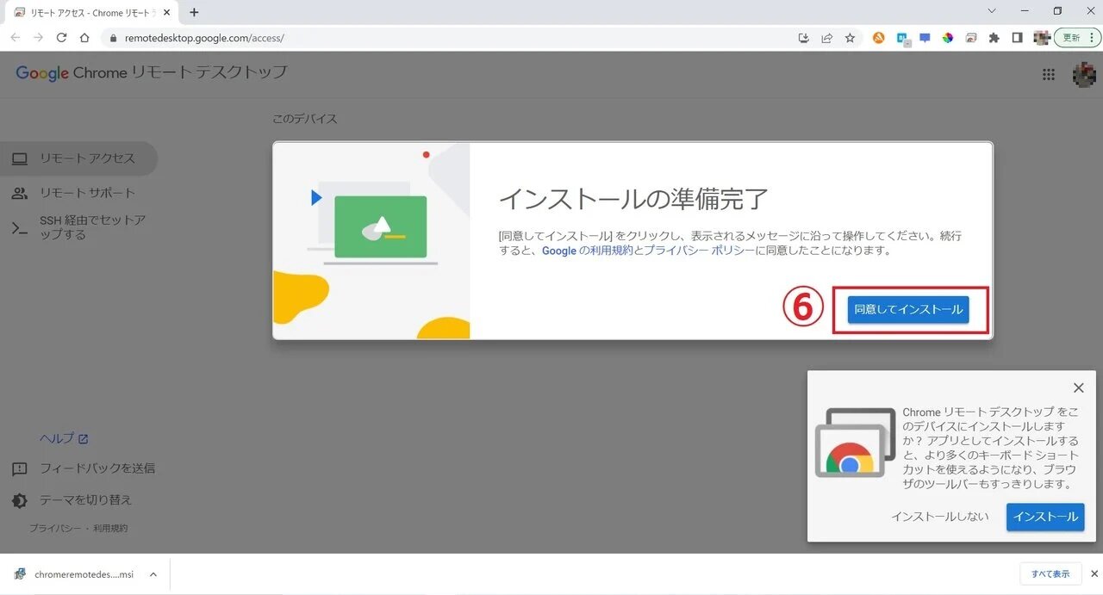Viewport: 1103px width, 595px height.
Task: Open the ヘルプ link
Action: (x=64, y=438)
